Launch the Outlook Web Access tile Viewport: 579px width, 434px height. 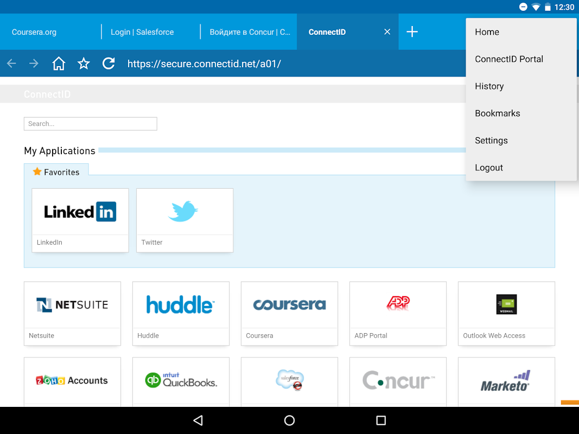[x=507, y=314]
